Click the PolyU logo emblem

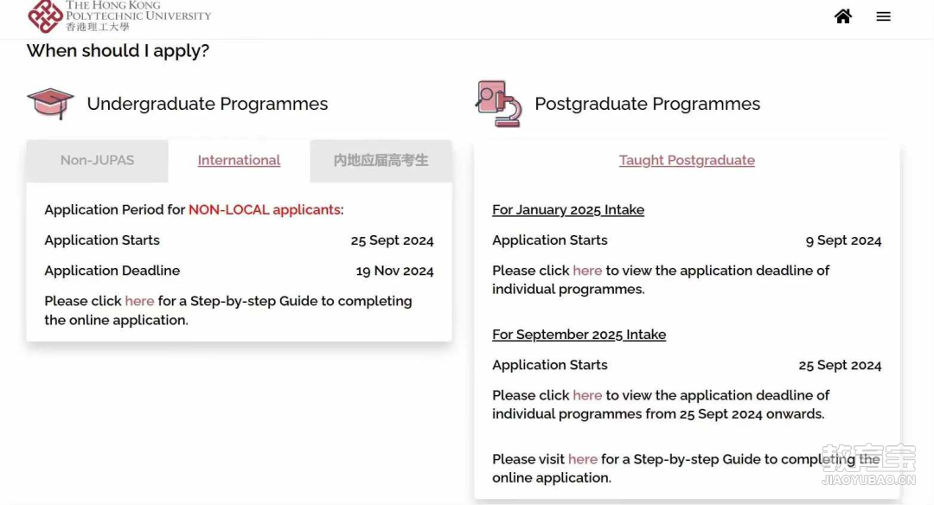[x=45, y=16]
